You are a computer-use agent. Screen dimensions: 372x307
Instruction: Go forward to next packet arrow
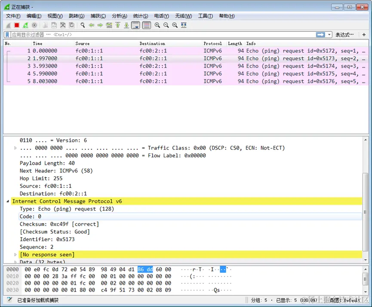[100, 25]
